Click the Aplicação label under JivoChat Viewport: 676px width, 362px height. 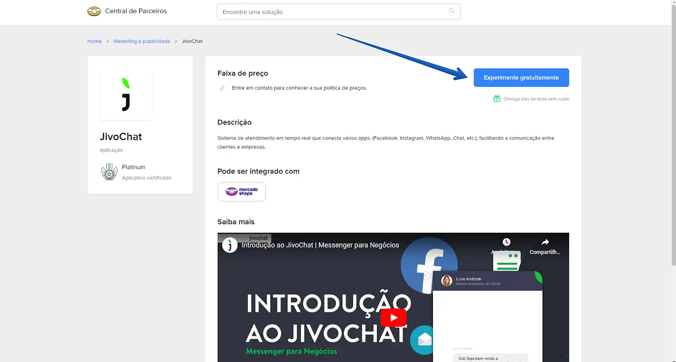tap(111, 150)
